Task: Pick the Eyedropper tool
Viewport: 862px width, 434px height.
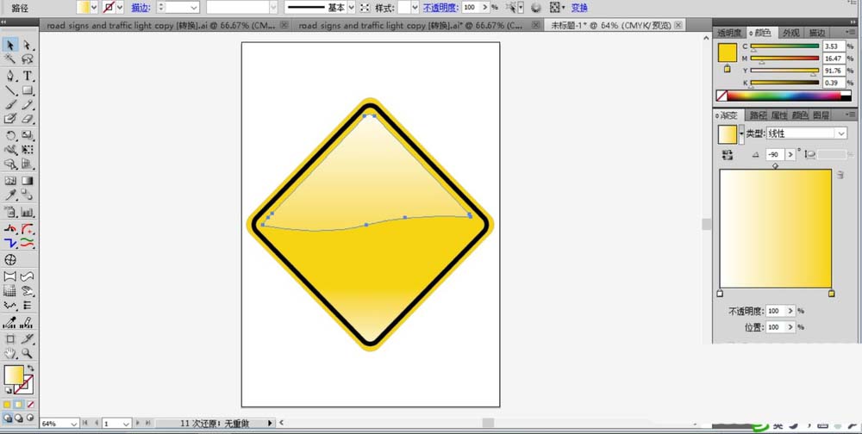Action: 10,195
